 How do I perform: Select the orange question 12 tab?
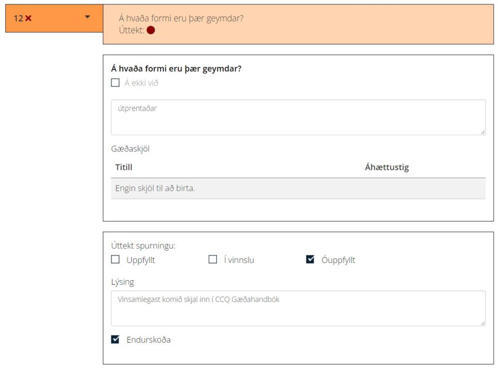click(x=54, y=18)
